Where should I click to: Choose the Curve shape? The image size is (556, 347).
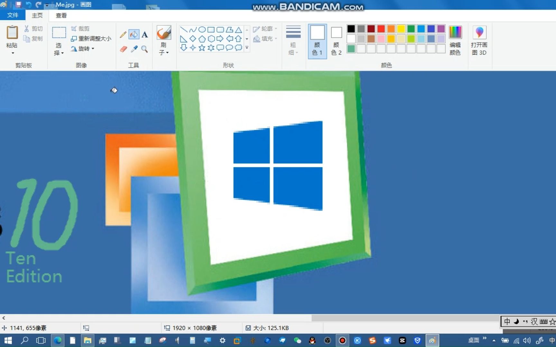click(193, 30)
